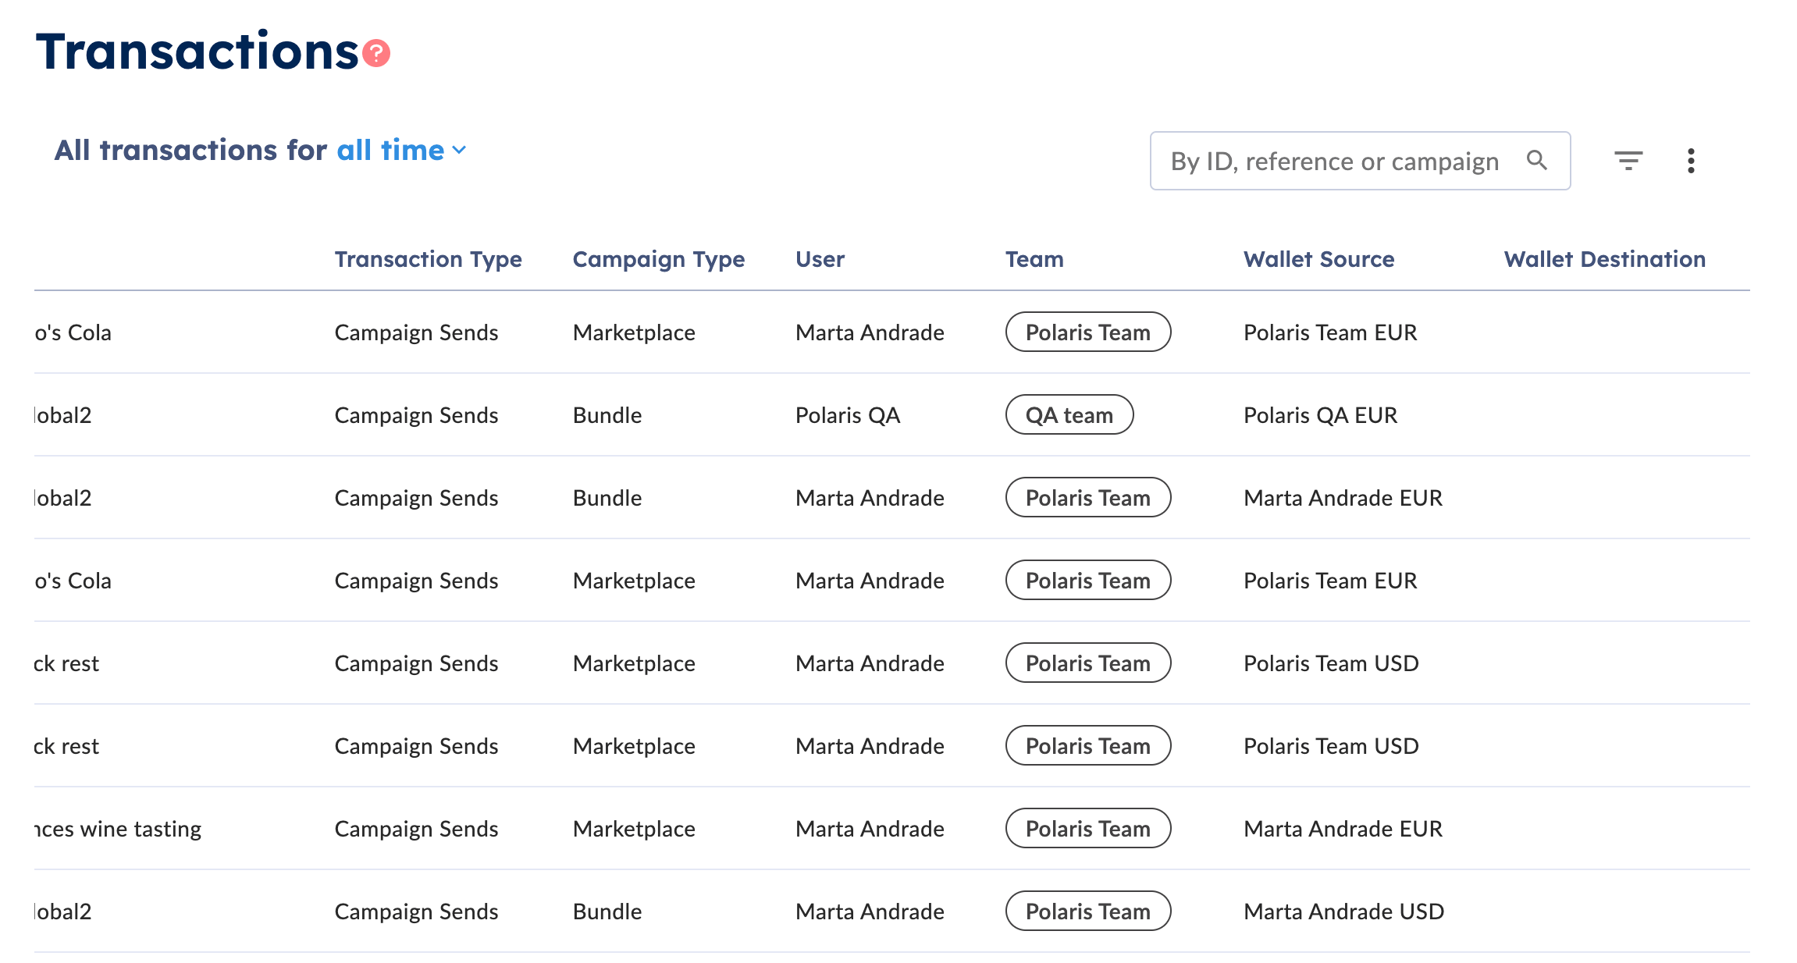
Task: Sort by Transaction Type column header
Action: 428,259
